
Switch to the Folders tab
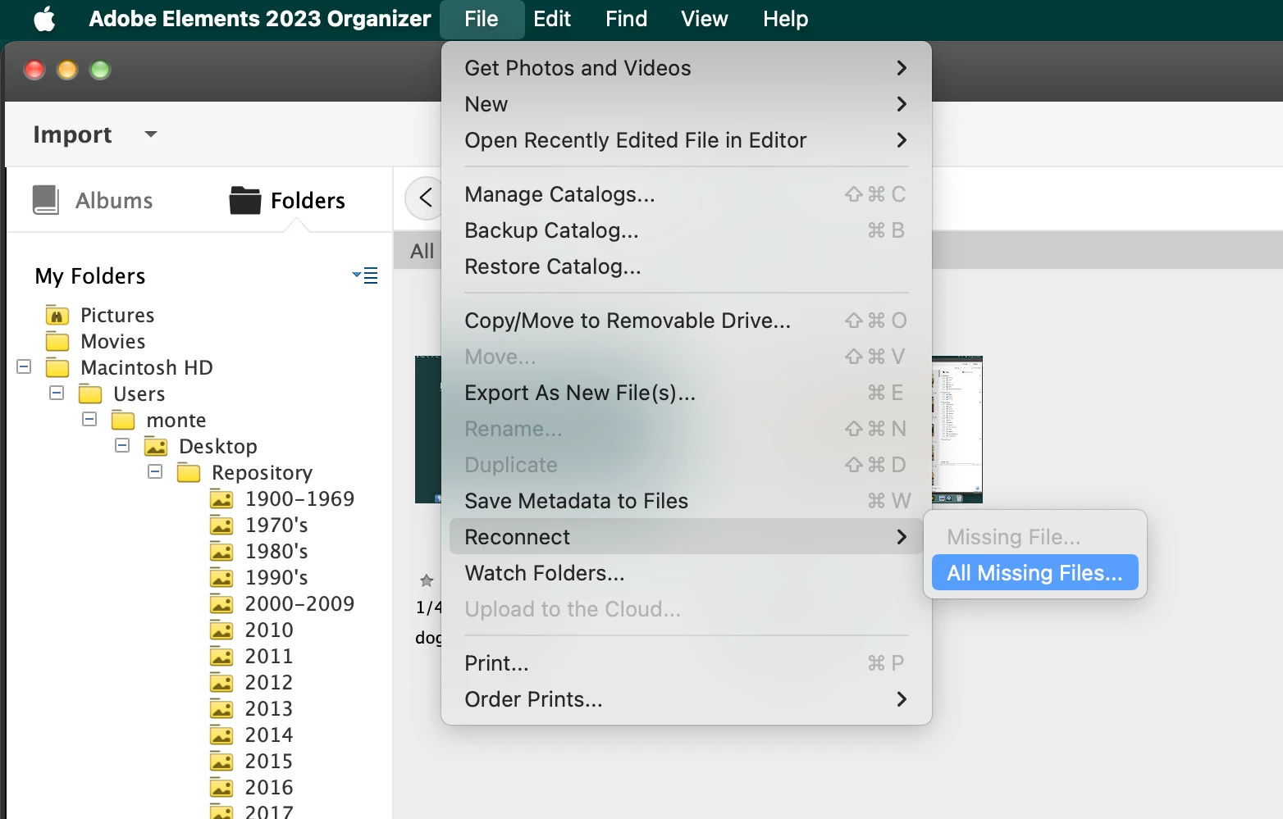point(287,200)
